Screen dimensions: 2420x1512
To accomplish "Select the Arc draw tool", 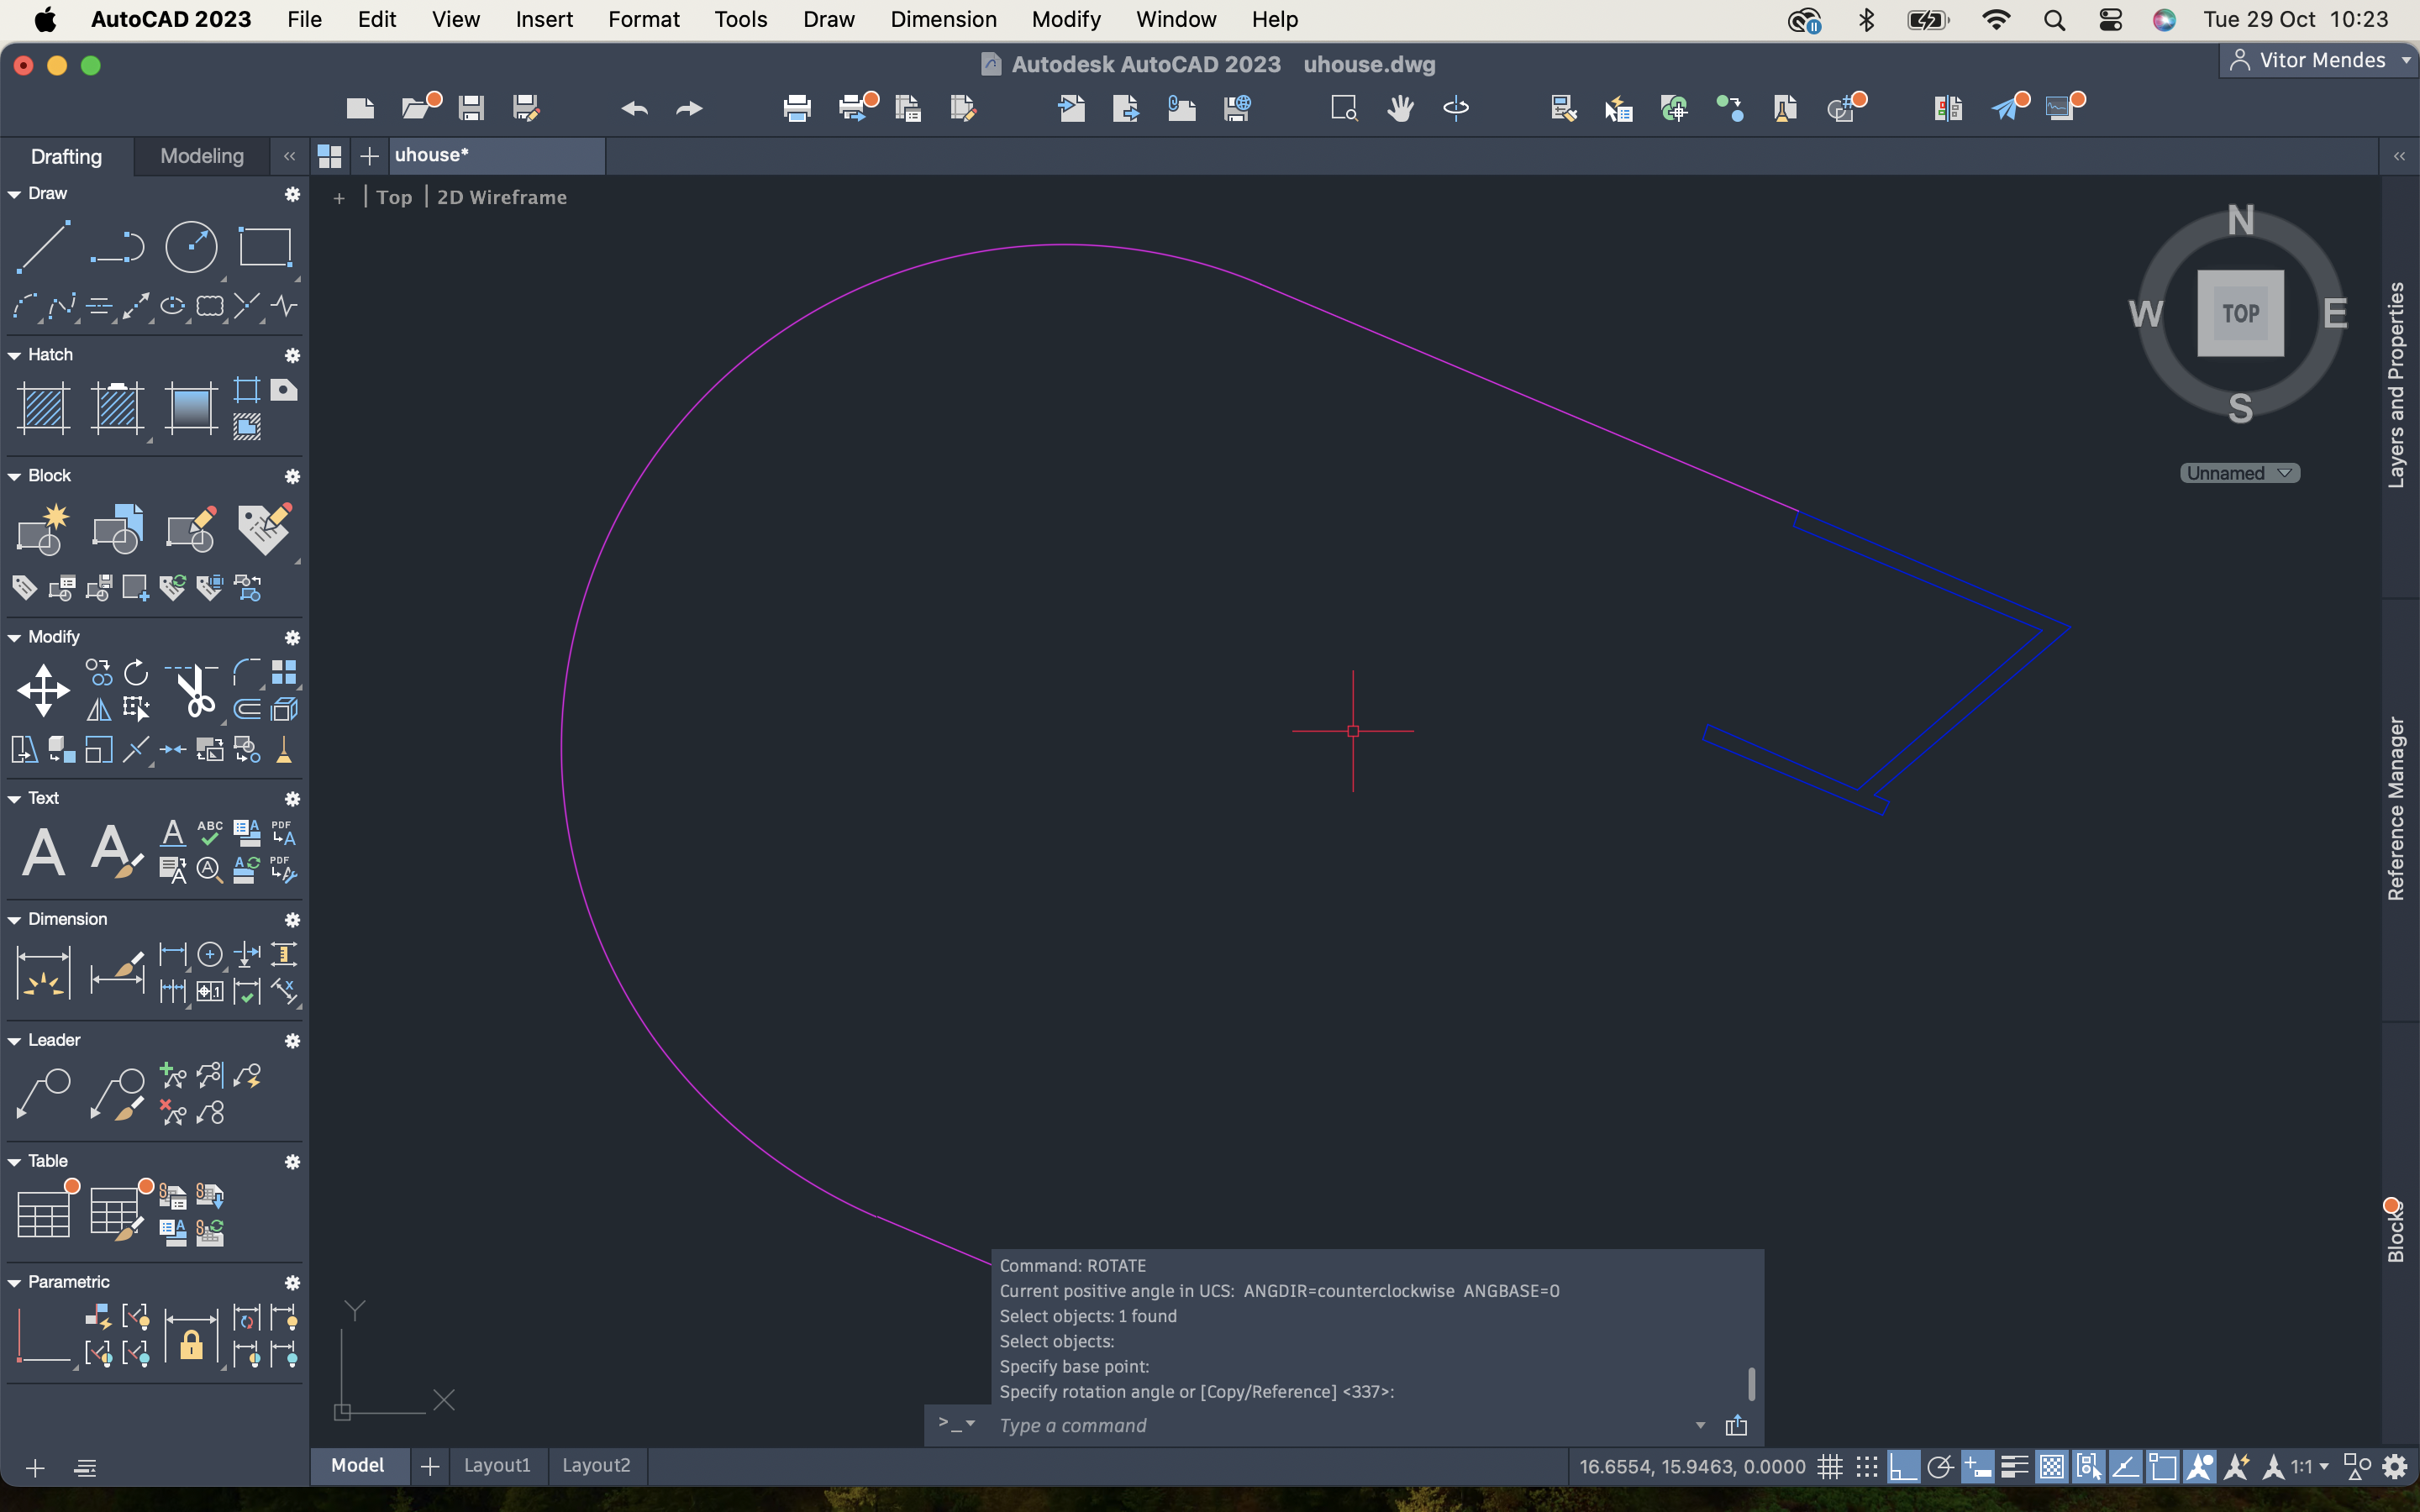I will (25, 306).
